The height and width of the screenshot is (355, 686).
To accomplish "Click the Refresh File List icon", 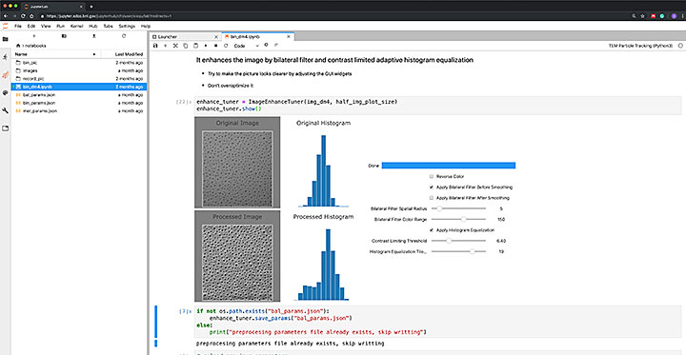I will coord(124,36).
